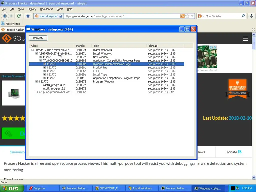The height and width of the screenshot is (192, 256).
Task: Select the msctls_progress32 row with handle 0x2037a
Action: pos(107,85)
